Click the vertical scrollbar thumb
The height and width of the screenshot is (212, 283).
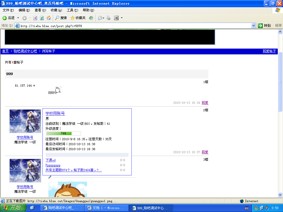pos(280,82)
